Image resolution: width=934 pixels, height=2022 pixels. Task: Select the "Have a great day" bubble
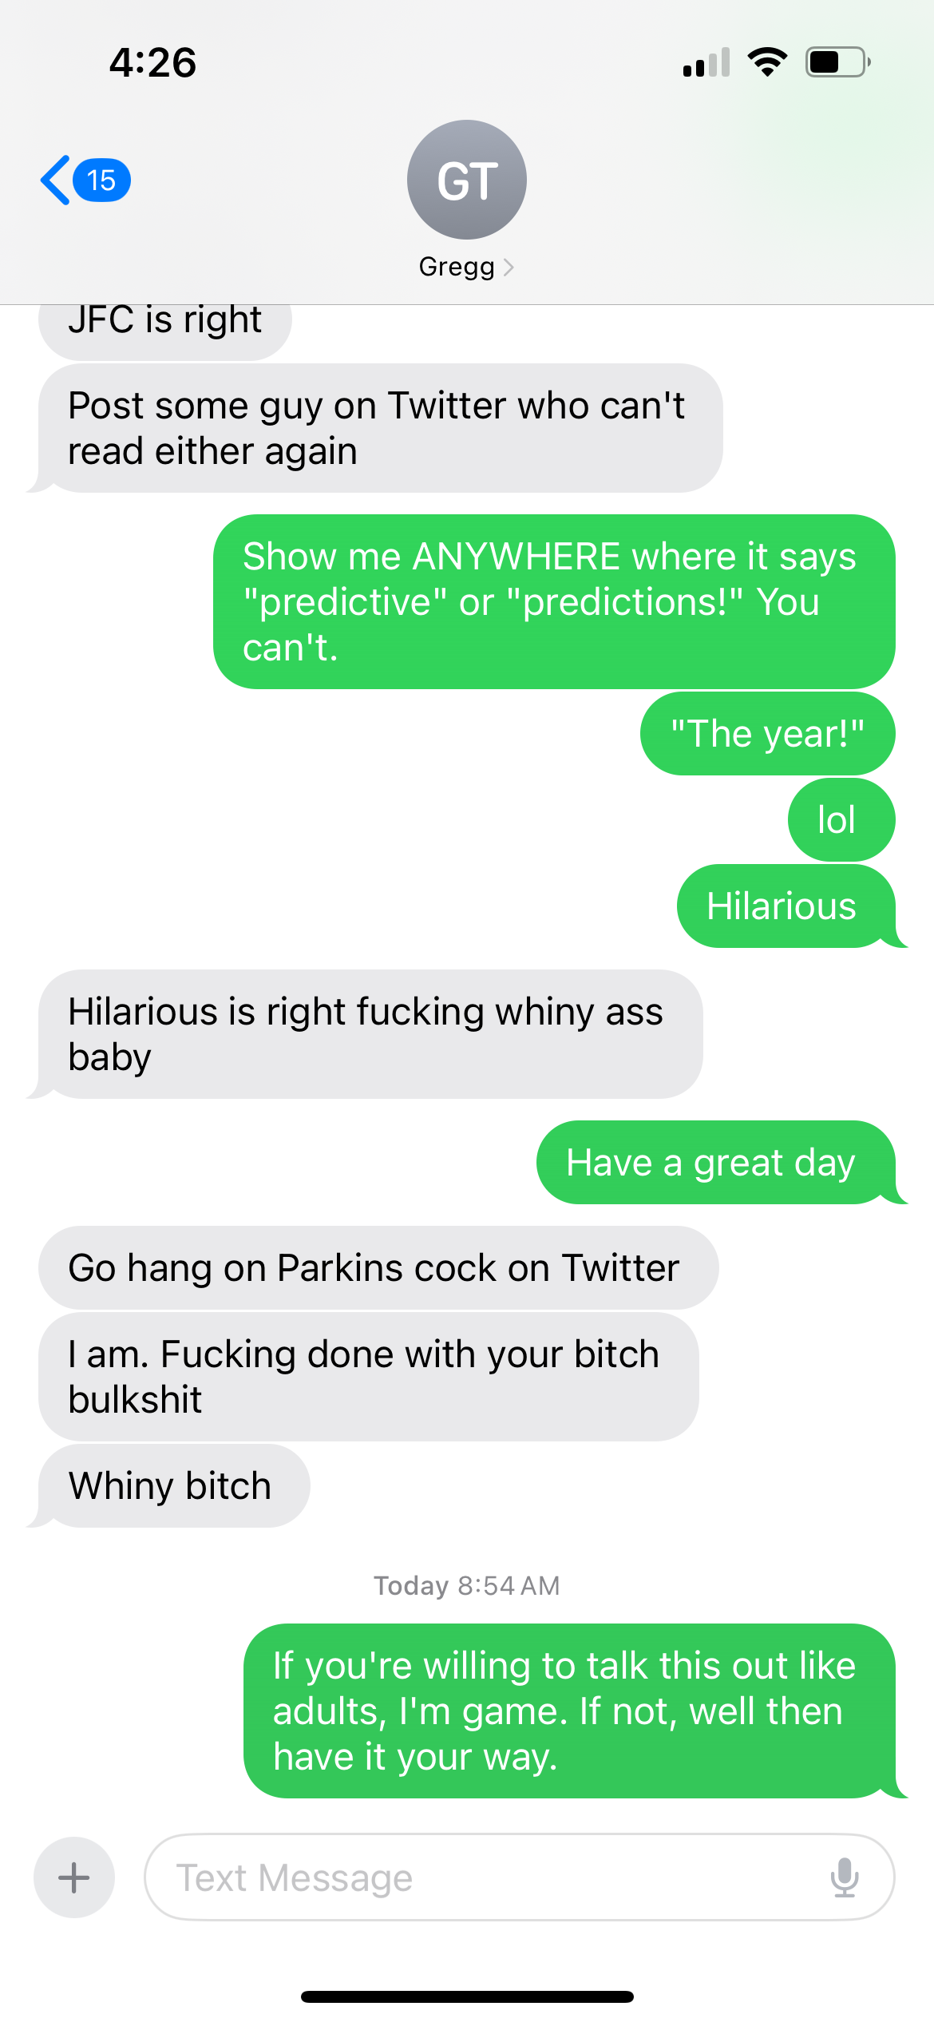click(716, 1162)
